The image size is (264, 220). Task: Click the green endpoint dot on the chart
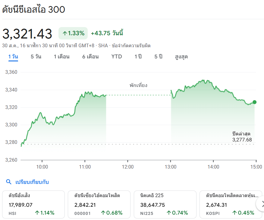click(x=254, y=102)
